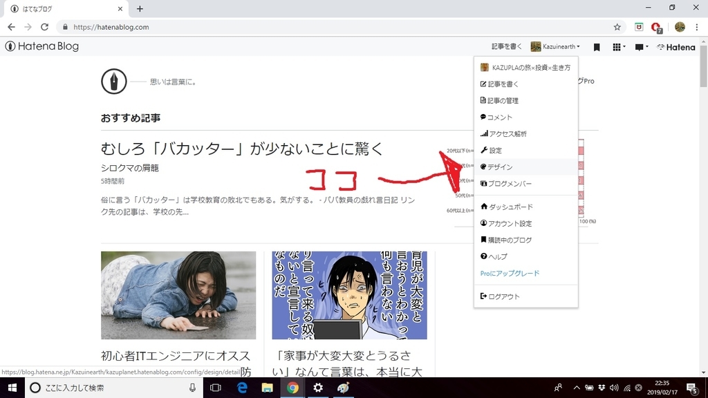Click the bookmark icon in Hatena header
The image size is (708, 398).
click(x=597, y=47)
